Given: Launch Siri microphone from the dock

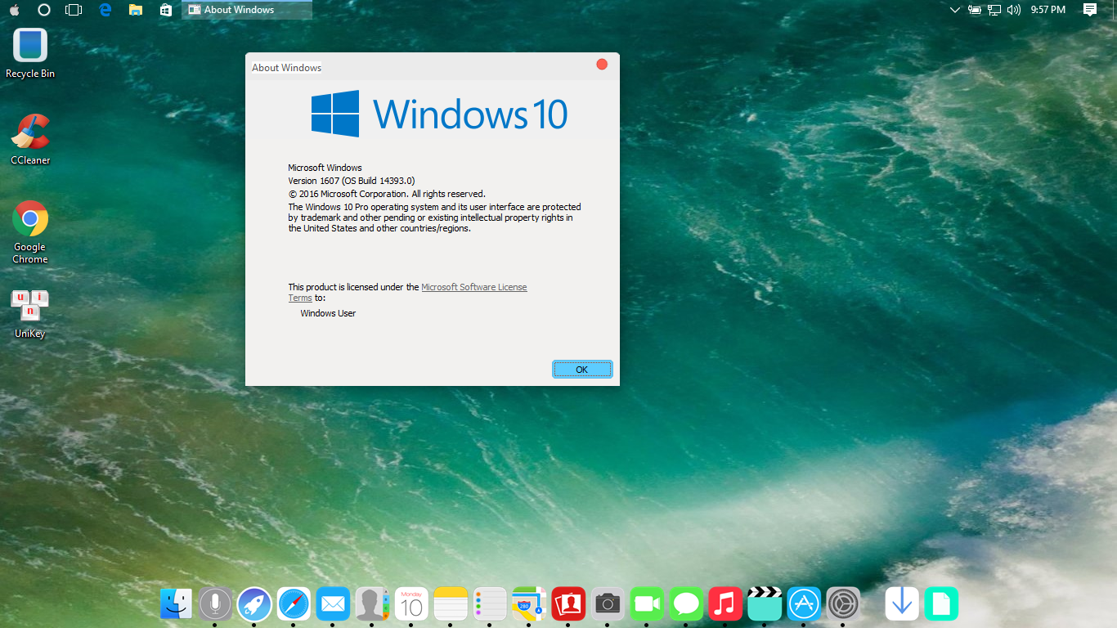Looking at the screenshot, I should tap(215, 604).
